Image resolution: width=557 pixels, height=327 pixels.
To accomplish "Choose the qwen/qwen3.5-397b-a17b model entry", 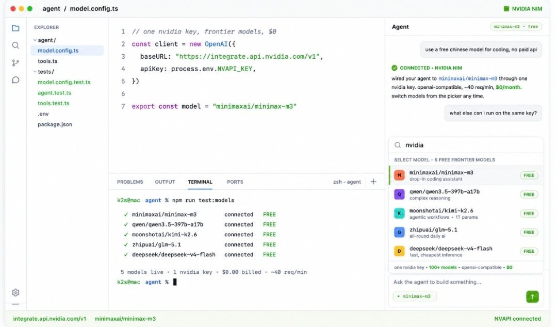I will point(466,194).
